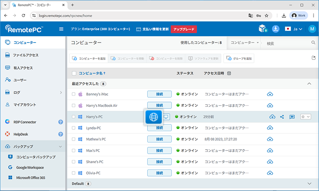Open RDP Connector help question mark
Screen dimensions: 319x191
(61, 122)
